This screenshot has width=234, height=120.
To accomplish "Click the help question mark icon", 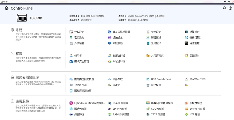I will tap(230, 8).
